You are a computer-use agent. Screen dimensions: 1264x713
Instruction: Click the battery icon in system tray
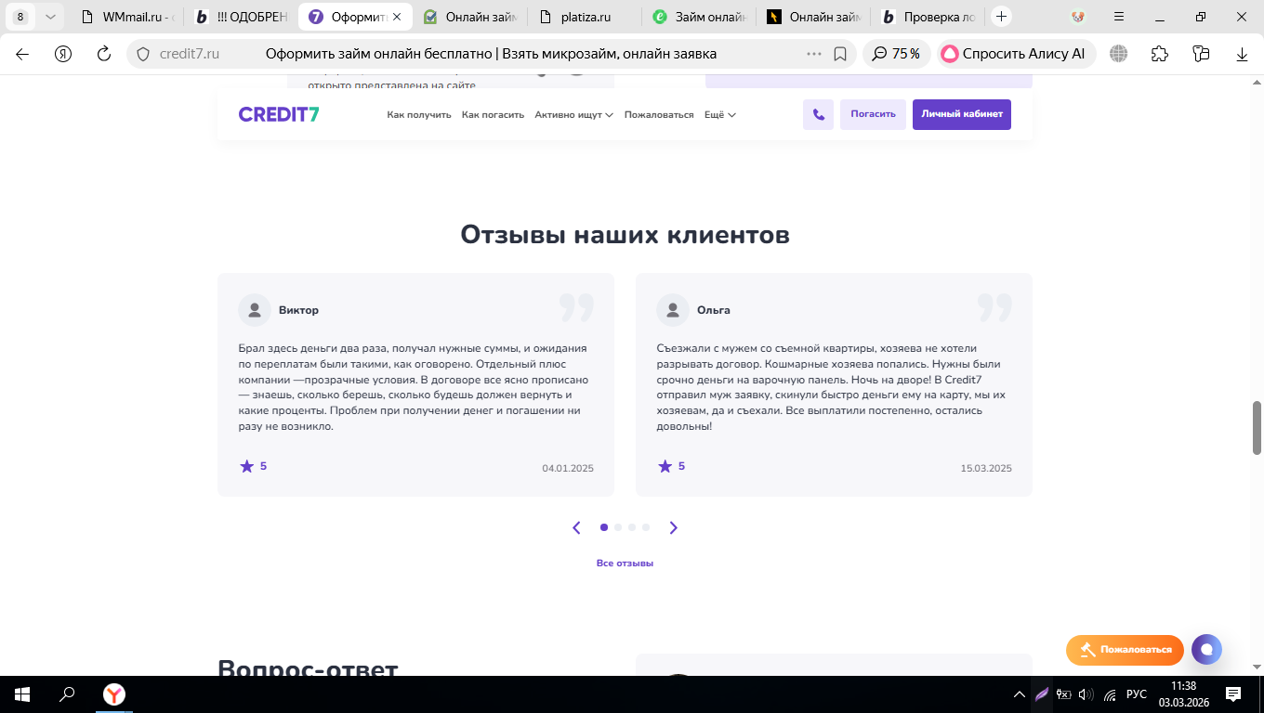pyautogui.click(x=1064, y=694)
